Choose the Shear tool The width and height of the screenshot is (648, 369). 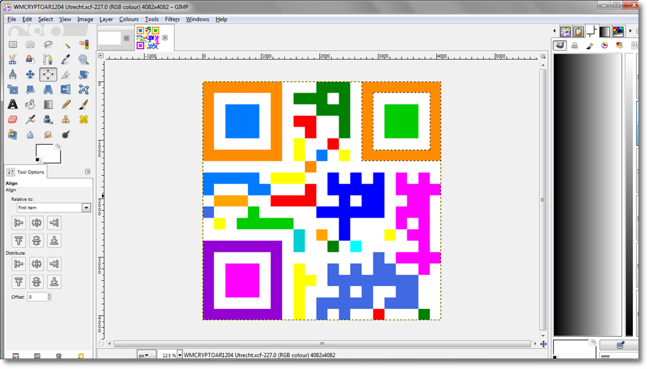tap(30, 89)
